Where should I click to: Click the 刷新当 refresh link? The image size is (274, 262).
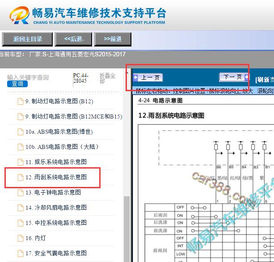tap(265, 80)
